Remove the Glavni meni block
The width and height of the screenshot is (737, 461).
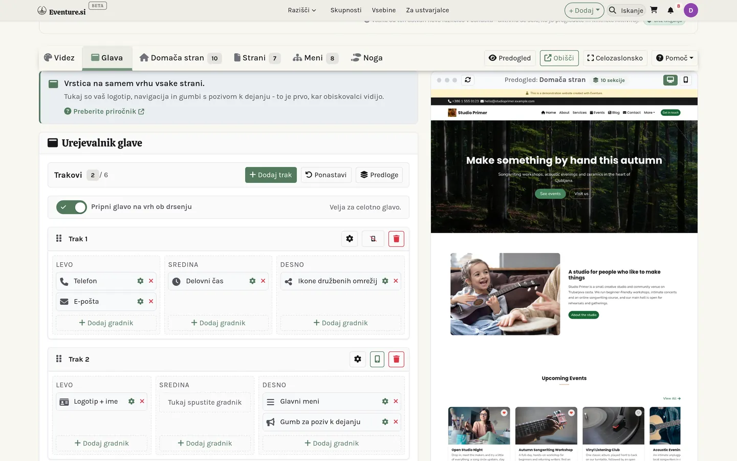(x=396, y=402)
